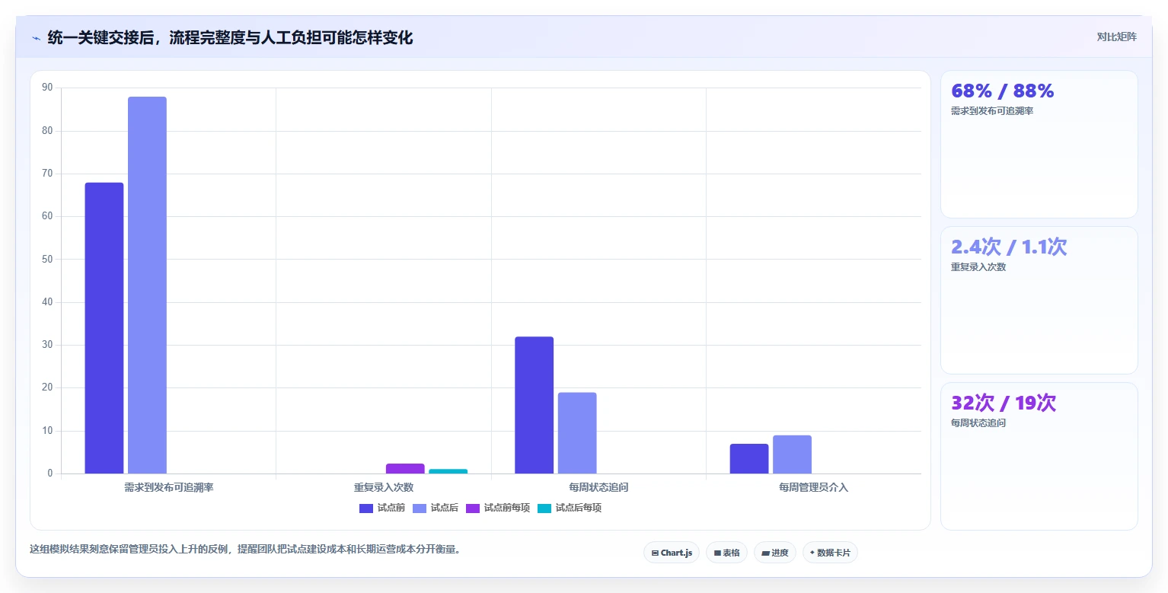
Task: Click the square icon in the 表格 chip
Action: [717, 553]
